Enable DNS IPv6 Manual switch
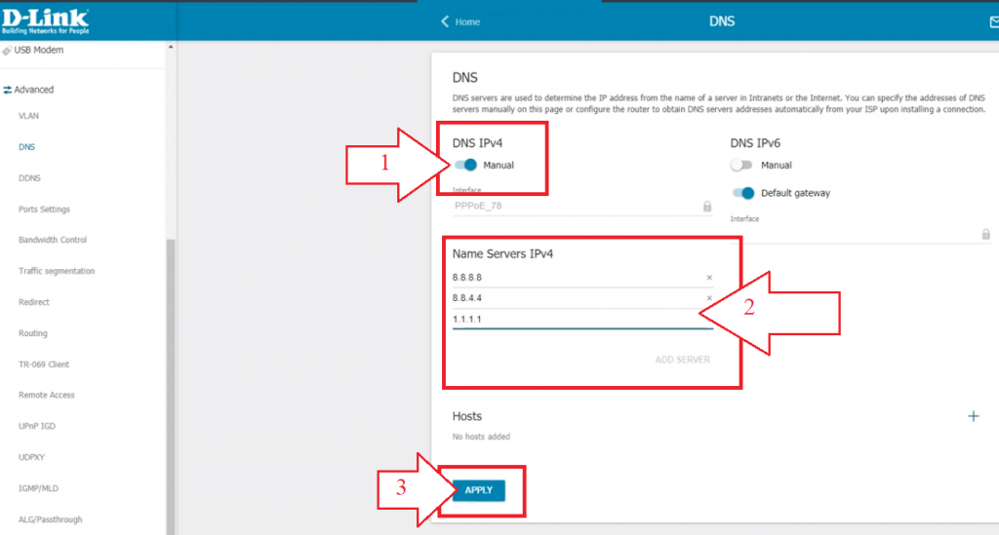The height and width of the screenshot is (535, 999). point(741,165)
